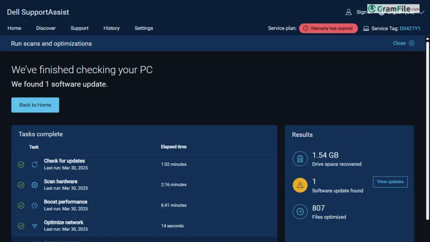This screenshot has width=430, height=242.
Task: Click the warranty alert exclamation icon
Action: tap(306, 28)
